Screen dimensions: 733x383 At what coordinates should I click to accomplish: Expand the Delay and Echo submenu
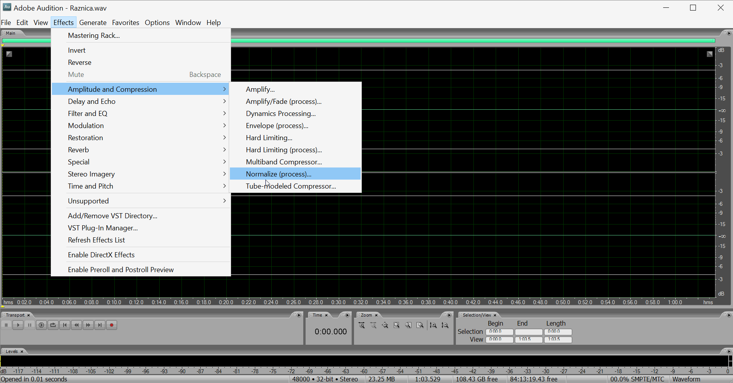pos(141,102)
